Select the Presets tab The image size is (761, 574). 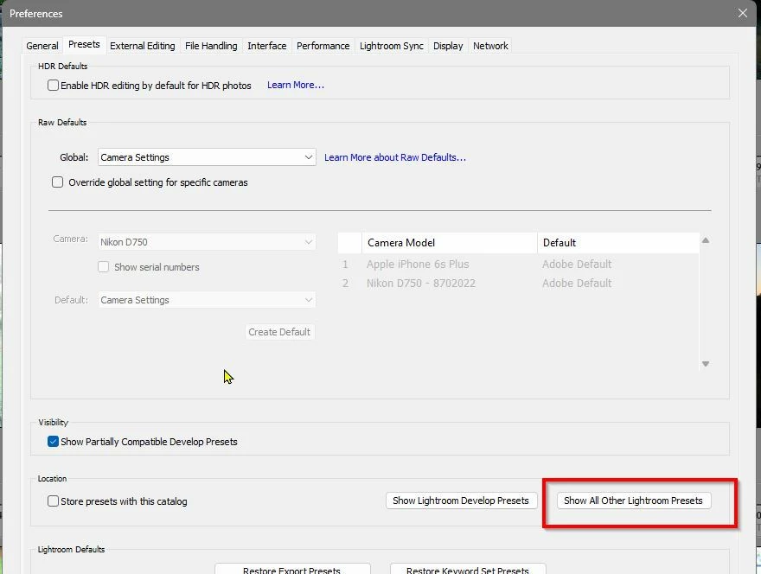click(x=84, y=44)
